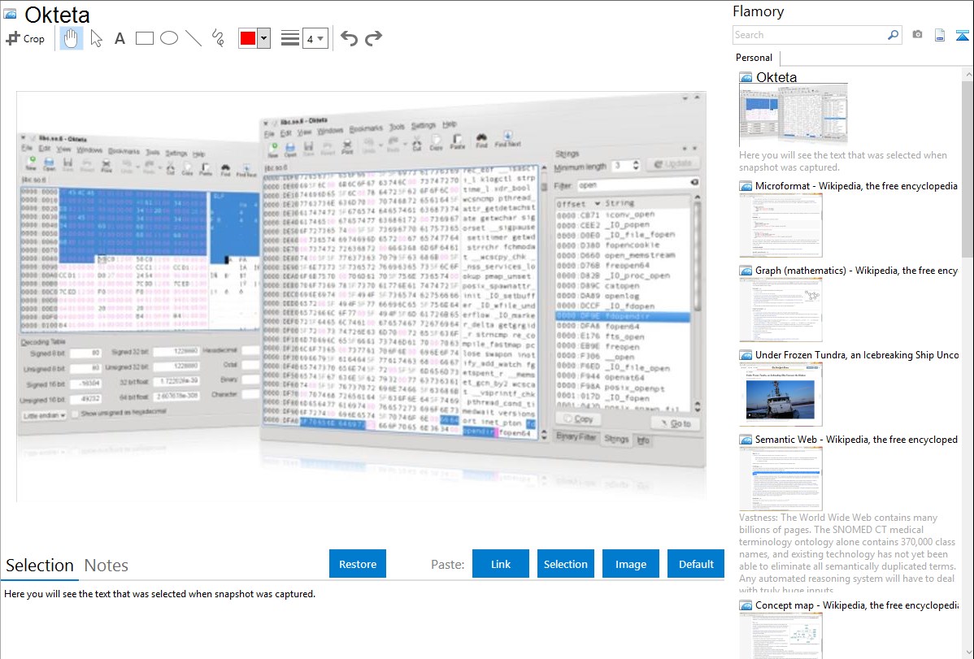Click the 'Vastness: The World Wide Web' excerpt text
Viewport: 974px width, 659px height.
[847, 554]
